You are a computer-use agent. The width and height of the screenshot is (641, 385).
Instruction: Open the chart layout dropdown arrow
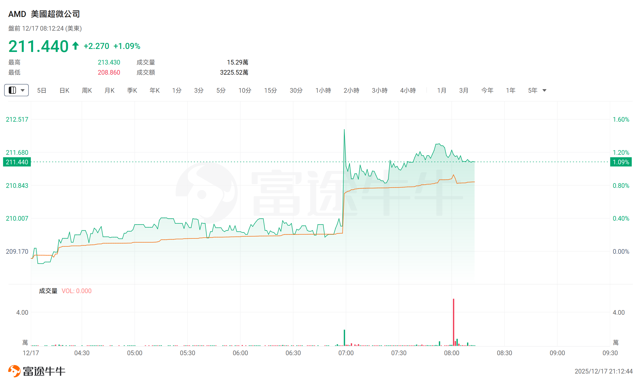click(23, 90)
